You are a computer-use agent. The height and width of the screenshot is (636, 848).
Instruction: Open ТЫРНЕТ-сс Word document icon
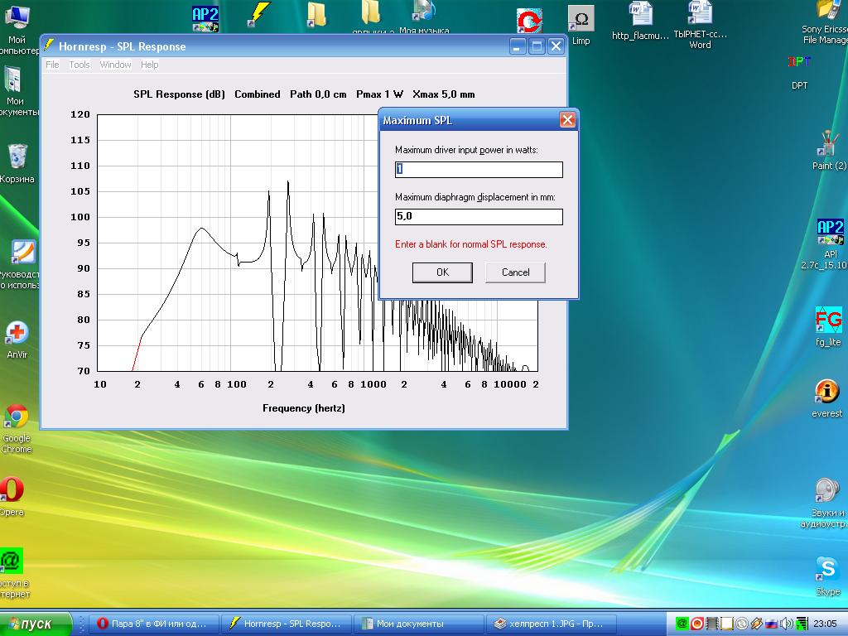point(700,25)
